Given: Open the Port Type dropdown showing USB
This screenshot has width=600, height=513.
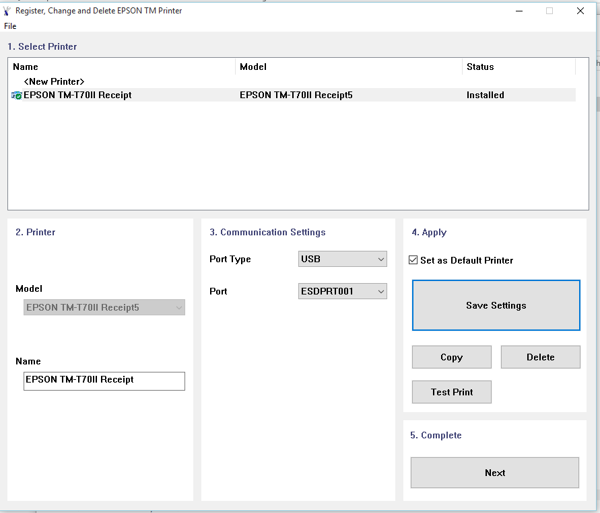Looking at the screenshot, I should tap(343, 259).
